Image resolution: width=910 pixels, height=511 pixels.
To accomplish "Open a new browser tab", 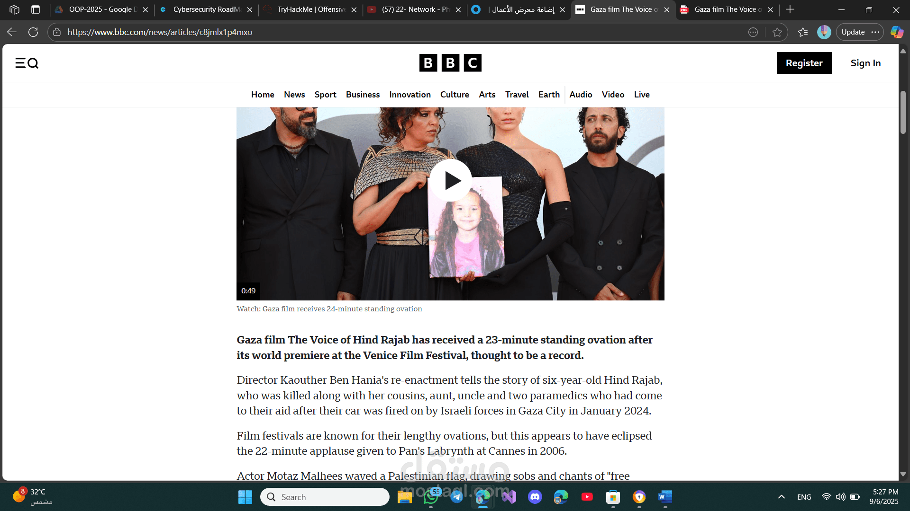I will 790,9.
